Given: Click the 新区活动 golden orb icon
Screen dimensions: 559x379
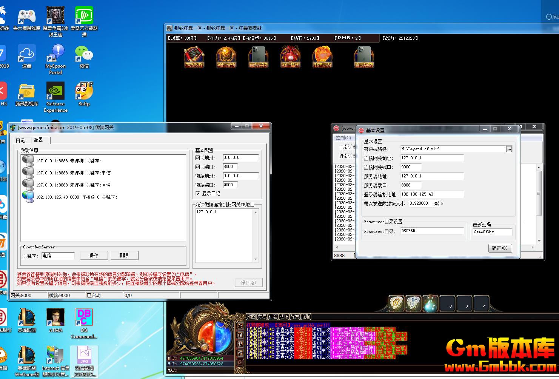Looking at the screenshot, I should pos(226,57).
